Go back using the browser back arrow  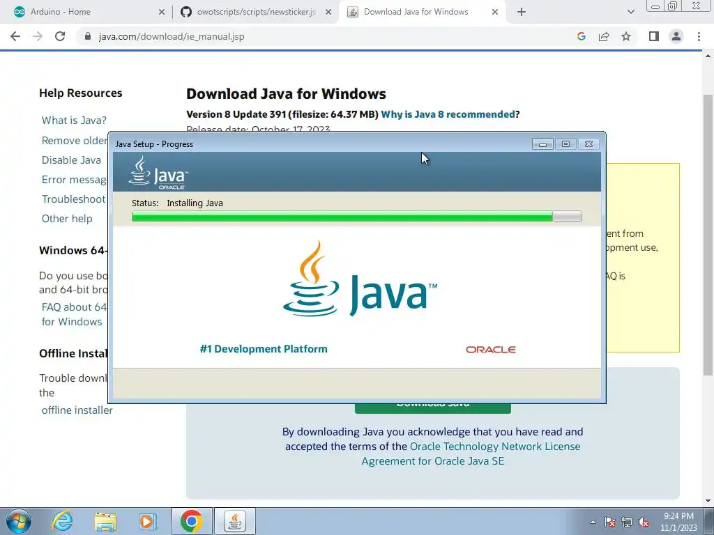(x=15, y=36)
